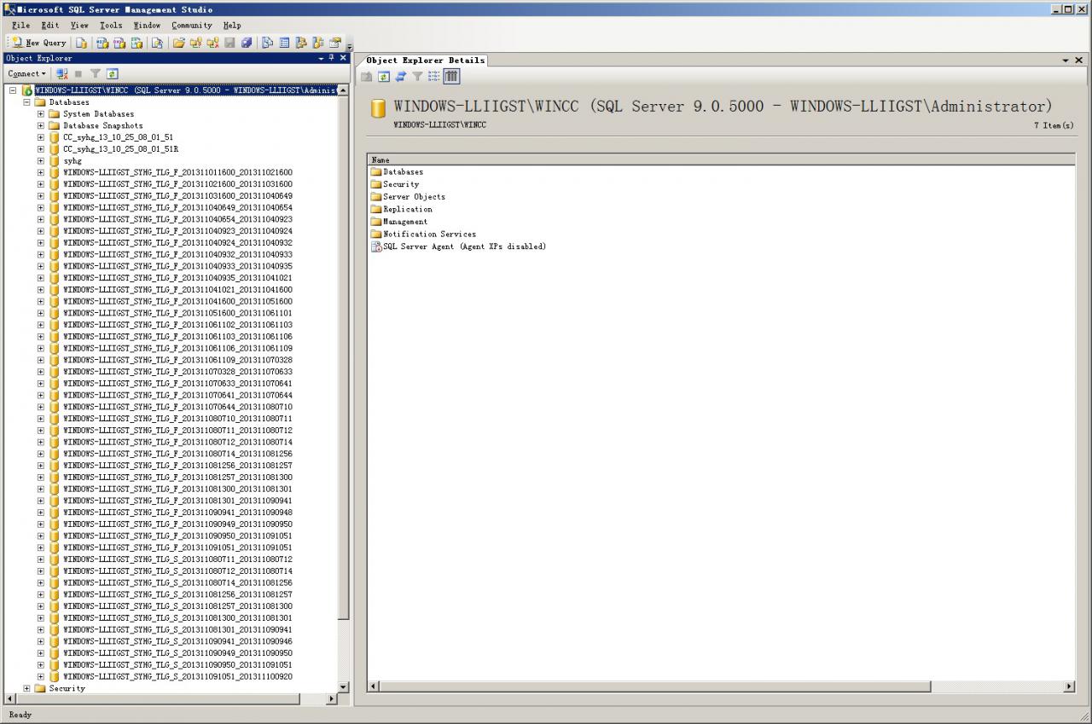Click Object Explorer horizontal scrollbar right arrow
This screenshot has height=724, width=1092.
point(333,699)
